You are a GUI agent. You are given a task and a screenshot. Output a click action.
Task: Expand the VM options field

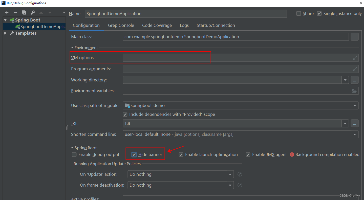click(x=355, y=58)
